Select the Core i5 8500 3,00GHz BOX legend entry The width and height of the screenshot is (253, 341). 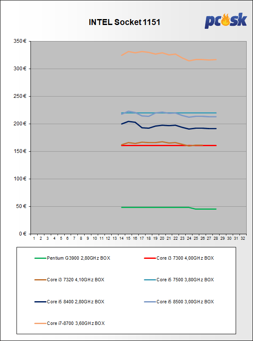pyautogui.click(x=179, y=302)
